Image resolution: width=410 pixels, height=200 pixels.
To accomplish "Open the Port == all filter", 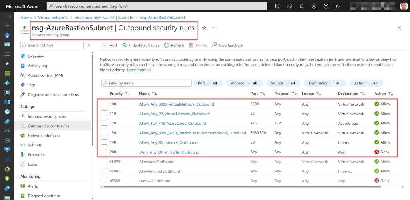I will [207, 83].
